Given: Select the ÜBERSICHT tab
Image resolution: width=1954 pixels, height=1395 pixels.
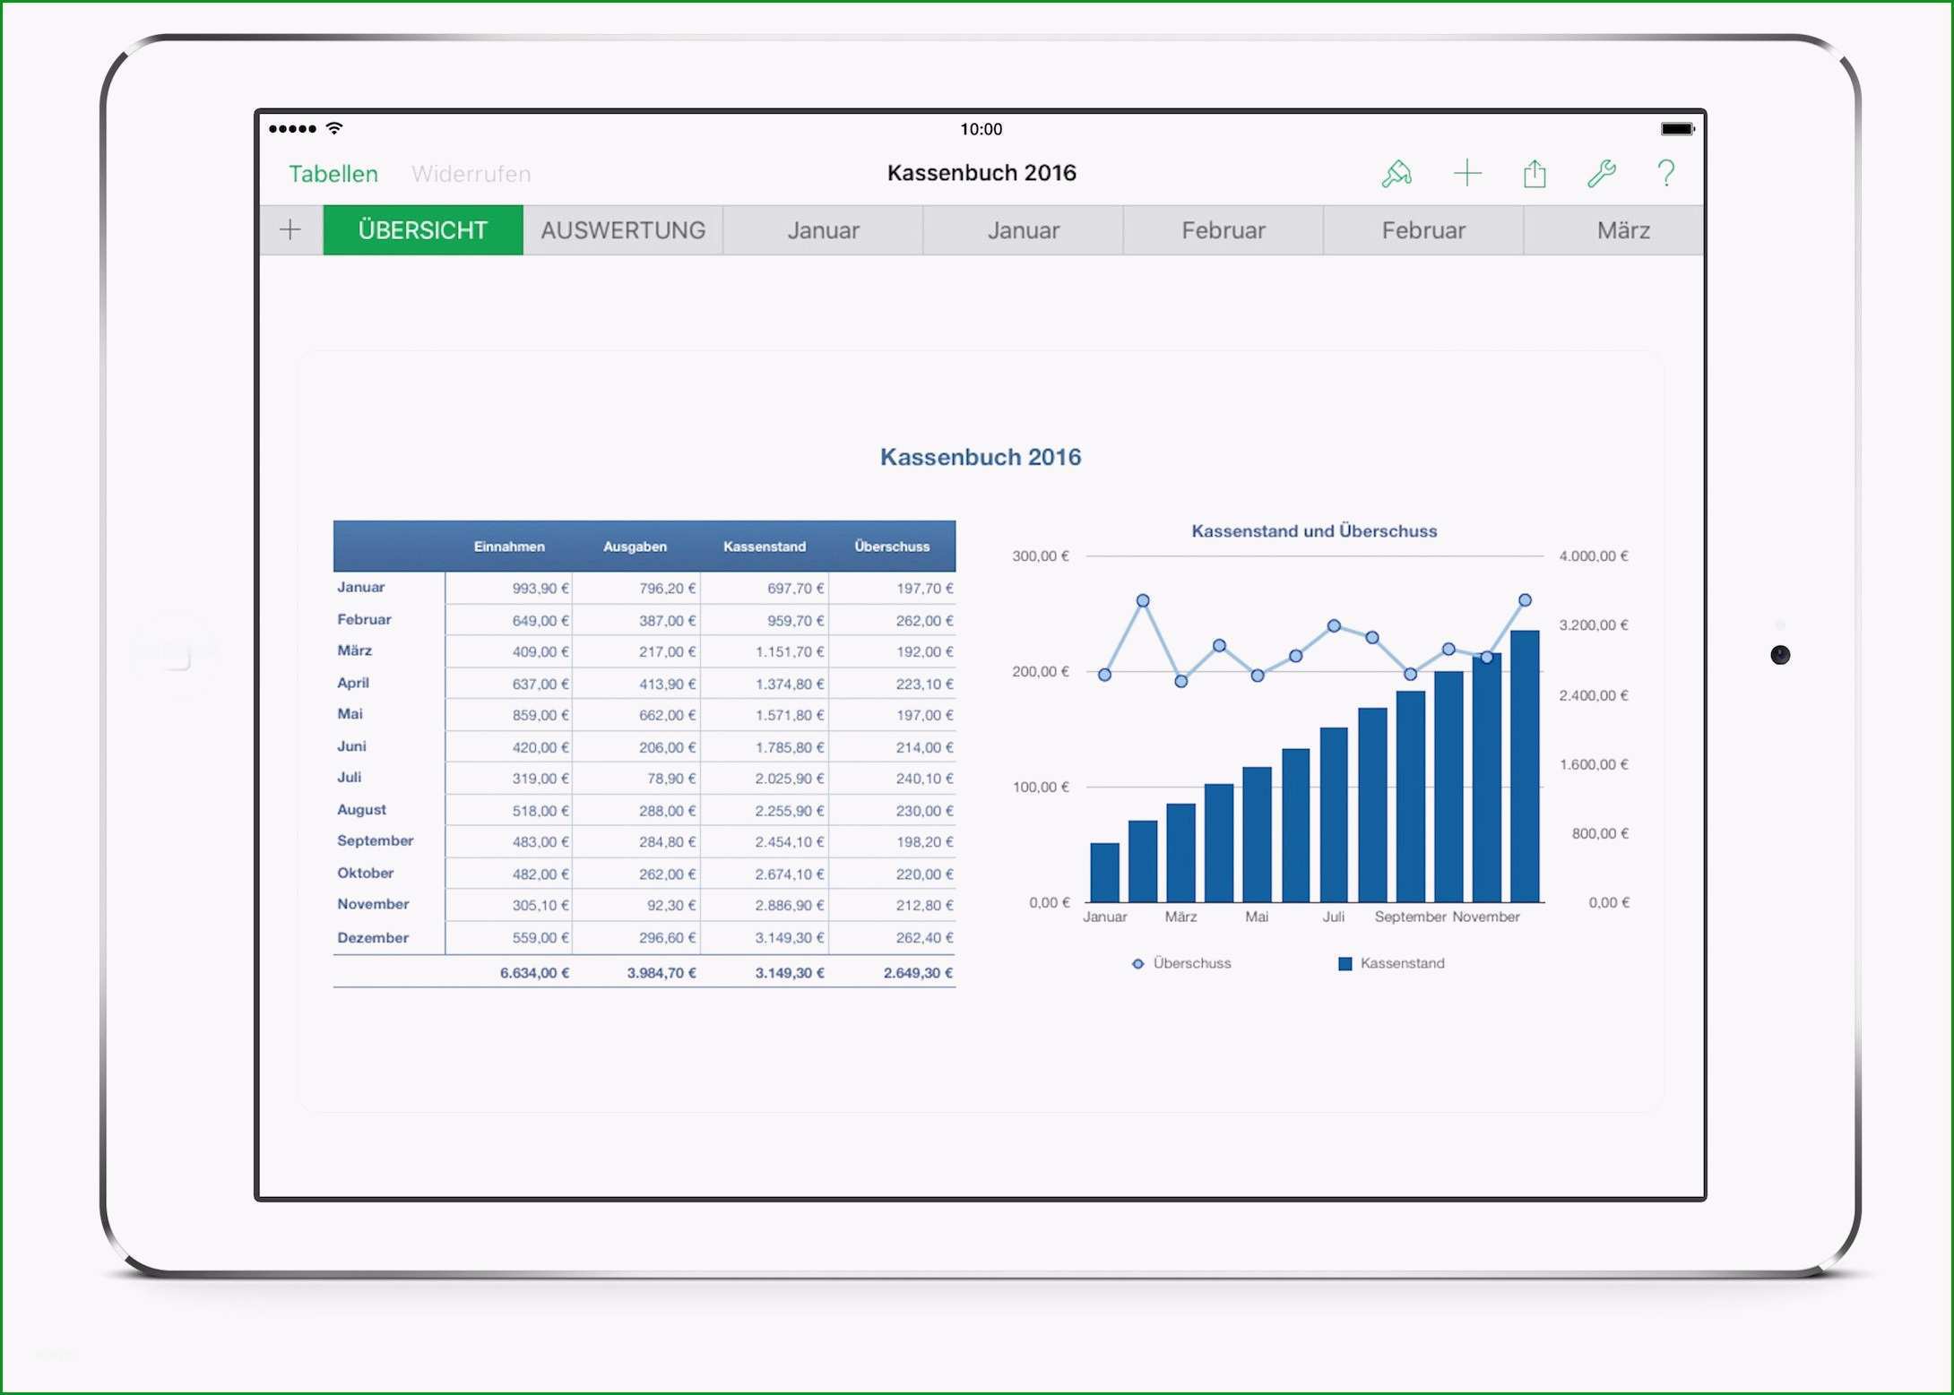Looking at the screenshot, I should (423, 230).
